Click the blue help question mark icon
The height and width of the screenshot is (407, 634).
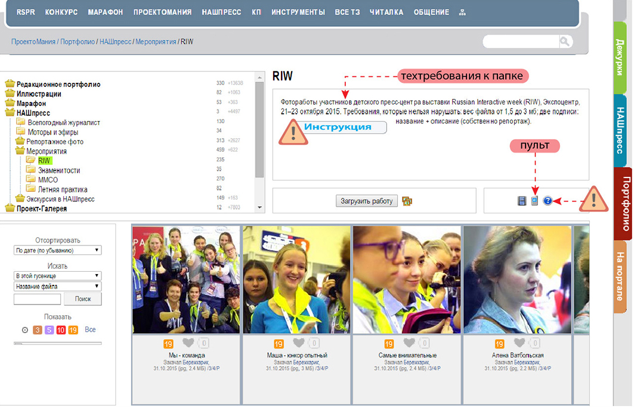(x=548, y=200)
